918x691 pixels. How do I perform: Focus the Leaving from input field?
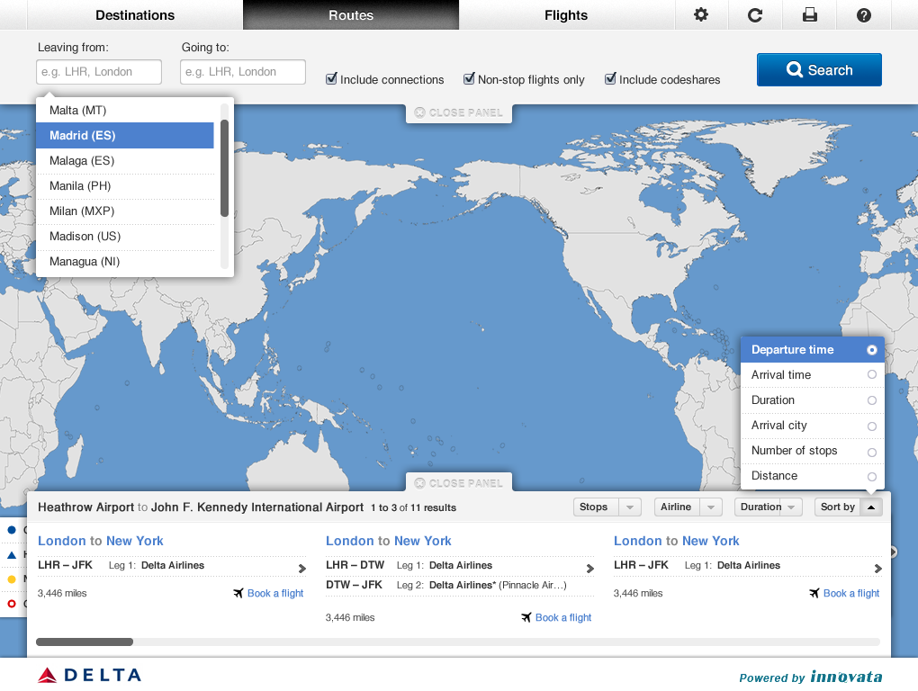pyautogui.click(x=99, y=72)
